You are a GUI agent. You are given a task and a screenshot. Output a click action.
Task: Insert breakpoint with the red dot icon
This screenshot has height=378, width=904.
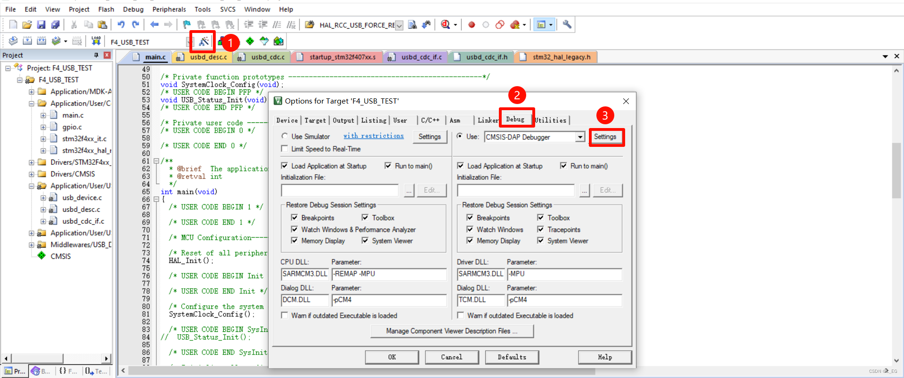pyautogui.click(x=472, y=24)
